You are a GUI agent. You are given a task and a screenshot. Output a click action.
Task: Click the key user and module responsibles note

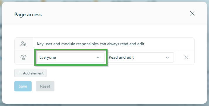[x=91, y=44]
